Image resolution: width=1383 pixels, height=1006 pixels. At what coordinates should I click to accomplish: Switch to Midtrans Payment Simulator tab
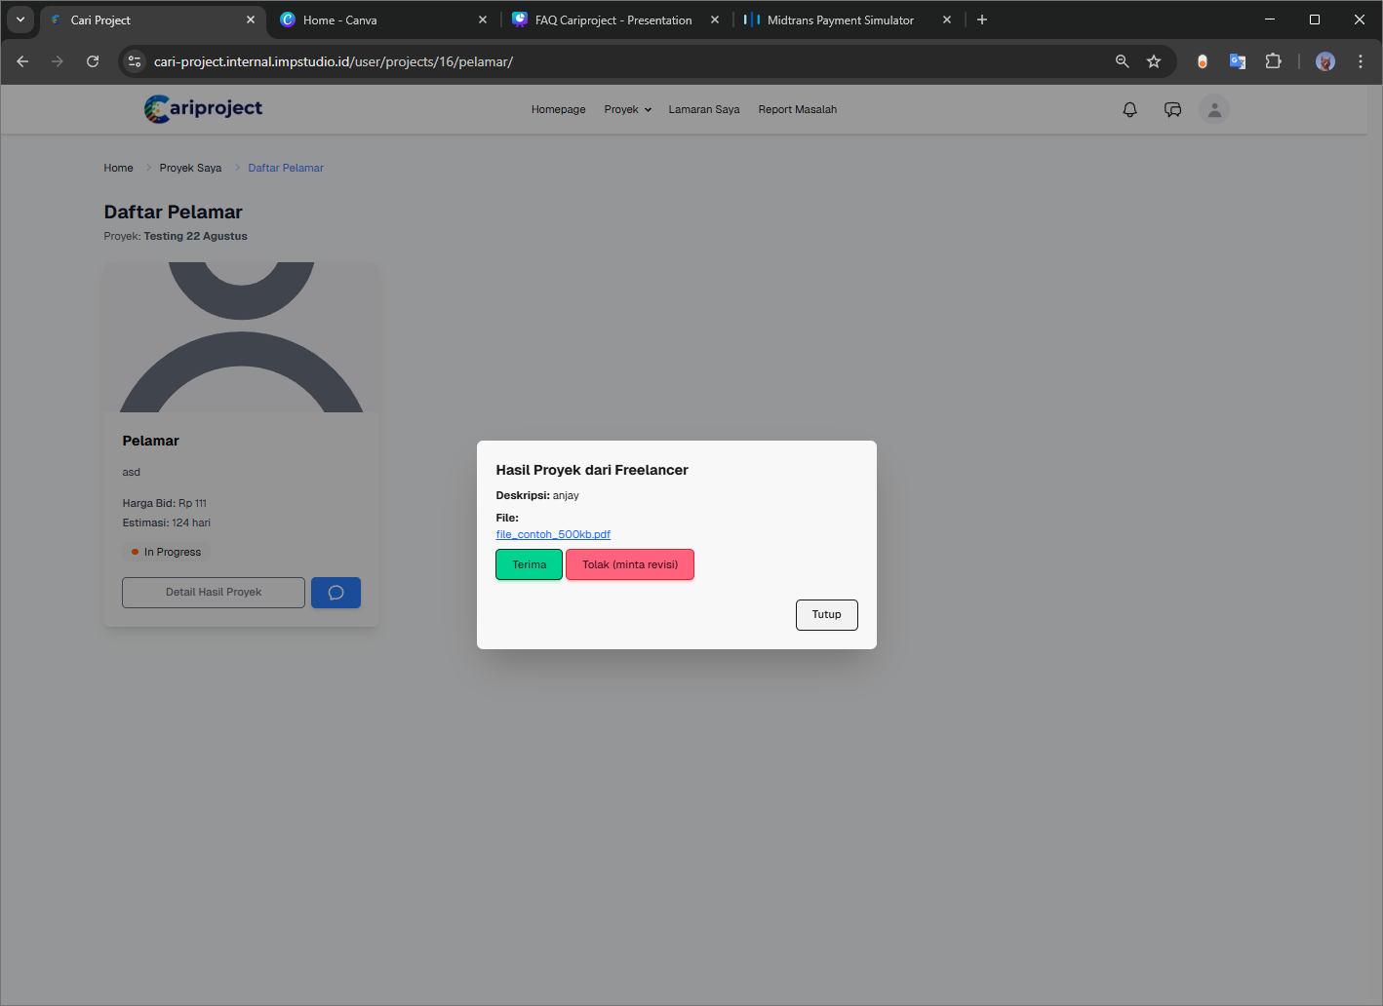[x=839, y=19]
